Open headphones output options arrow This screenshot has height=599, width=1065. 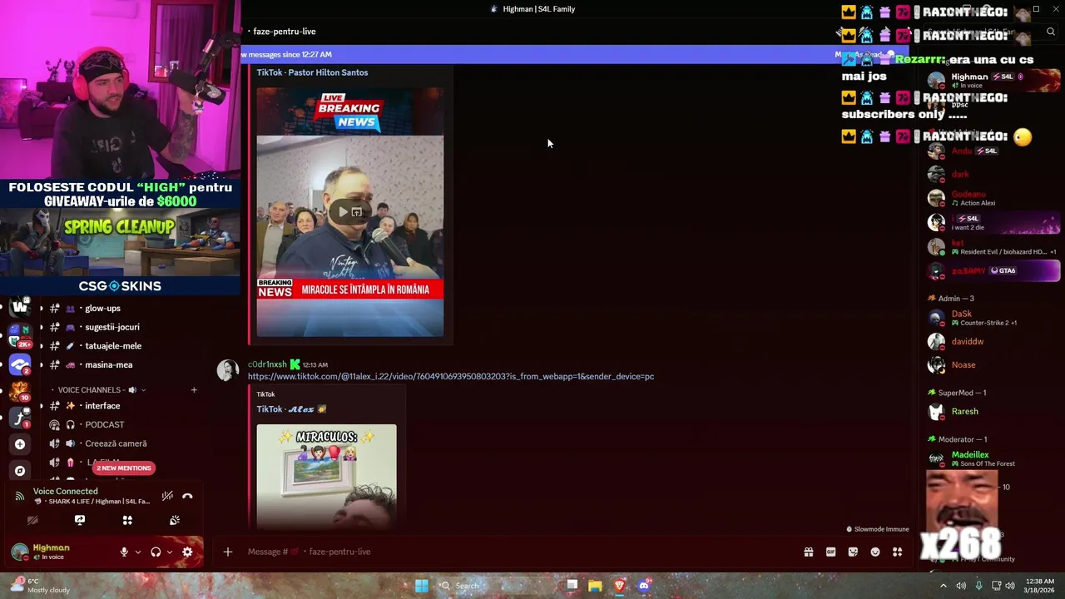170,552
